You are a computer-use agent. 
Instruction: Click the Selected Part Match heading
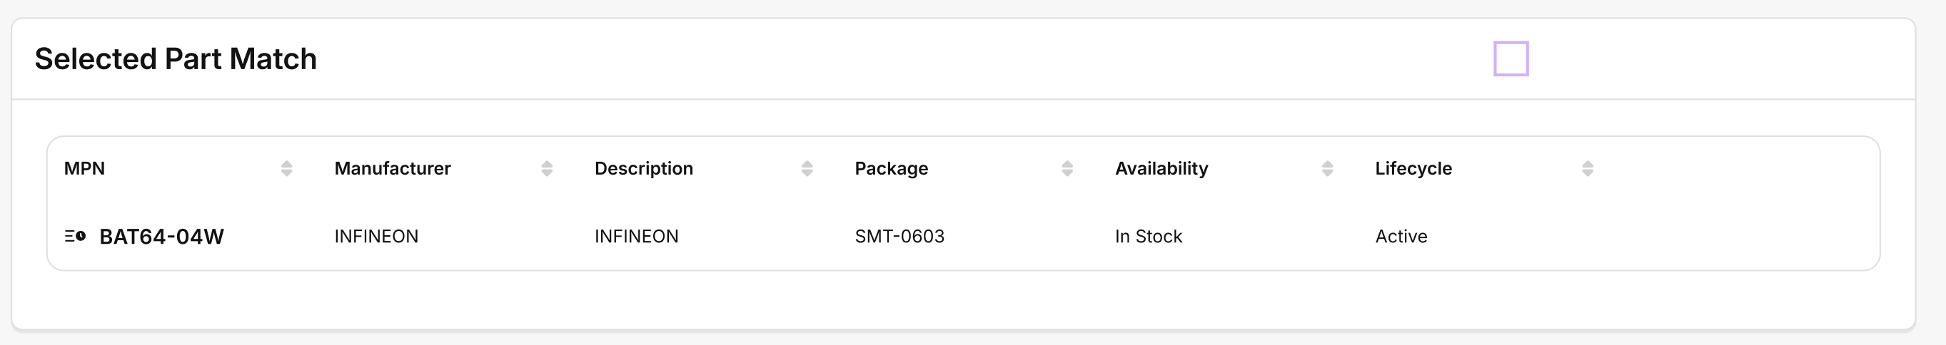pos(176,59)
